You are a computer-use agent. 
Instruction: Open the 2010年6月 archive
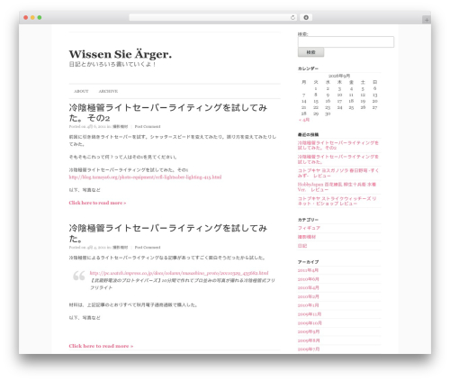pos(309,279)
